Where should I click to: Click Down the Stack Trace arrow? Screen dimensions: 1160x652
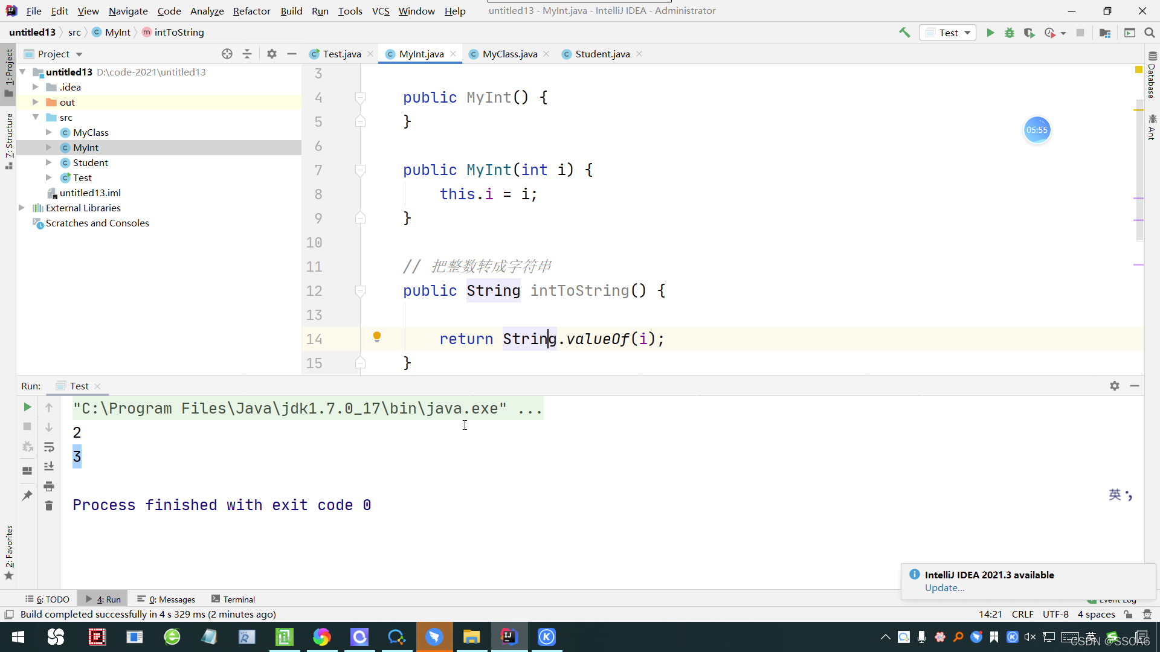(49, 427)
